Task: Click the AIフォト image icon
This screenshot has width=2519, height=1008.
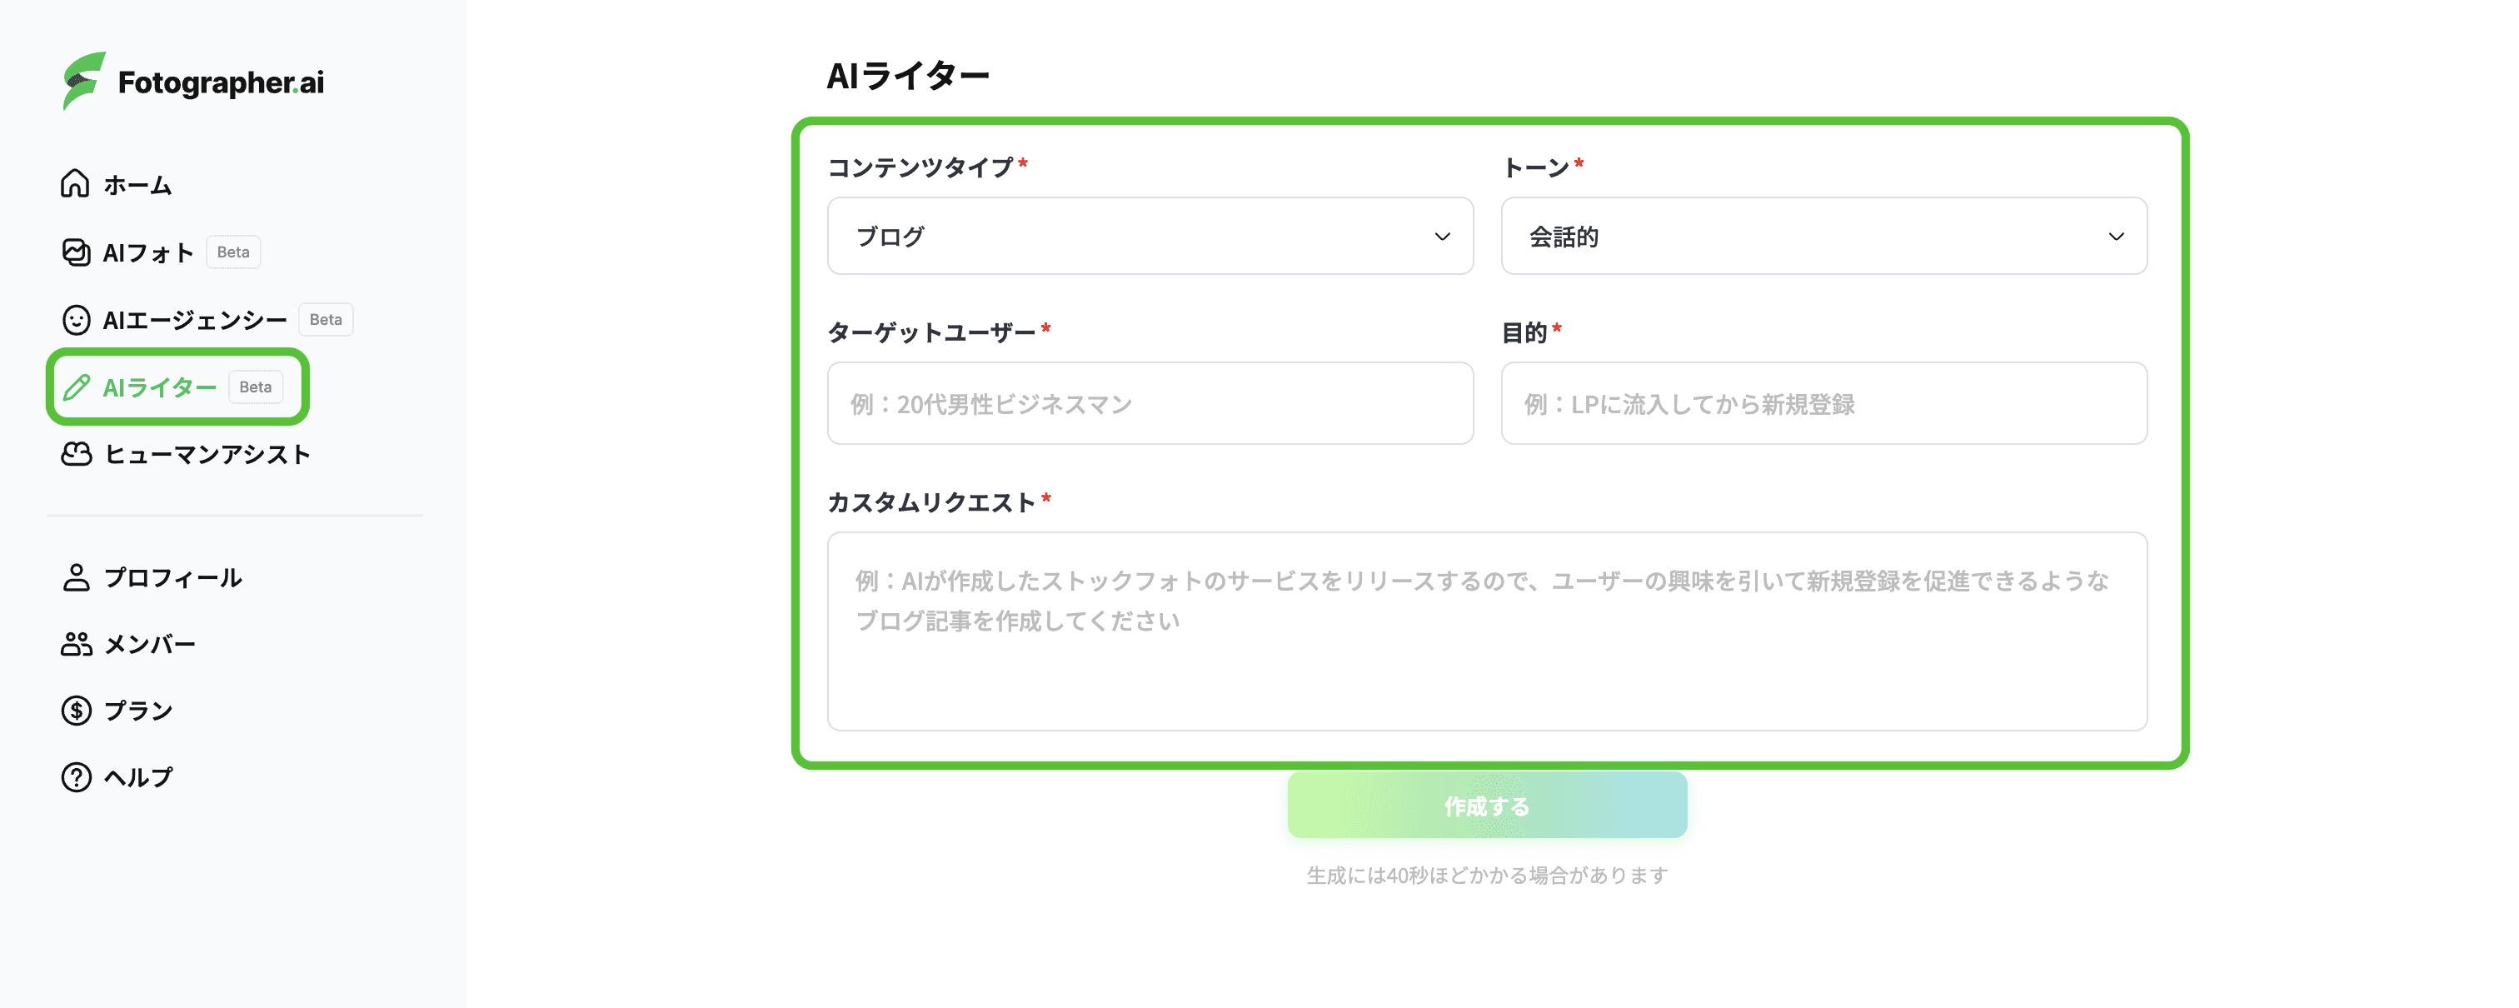Action: 77,252
